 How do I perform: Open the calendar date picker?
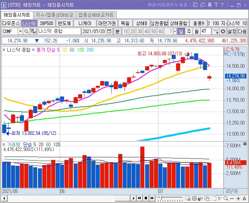coord(109,31)
